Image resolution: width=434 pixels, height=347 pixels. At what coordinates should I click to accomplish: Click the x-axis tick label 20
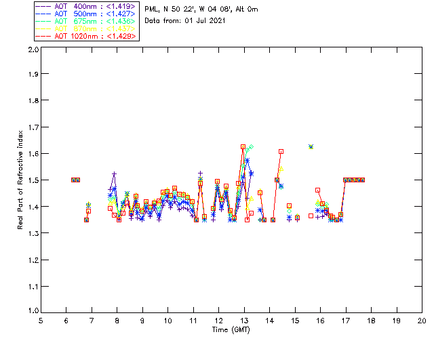422,321
